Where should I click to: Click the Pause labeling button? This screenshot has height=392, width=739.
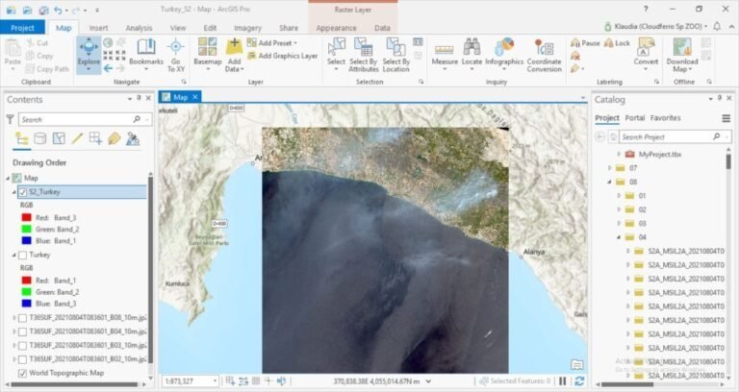pyautogui.click(x=585, y=43)
